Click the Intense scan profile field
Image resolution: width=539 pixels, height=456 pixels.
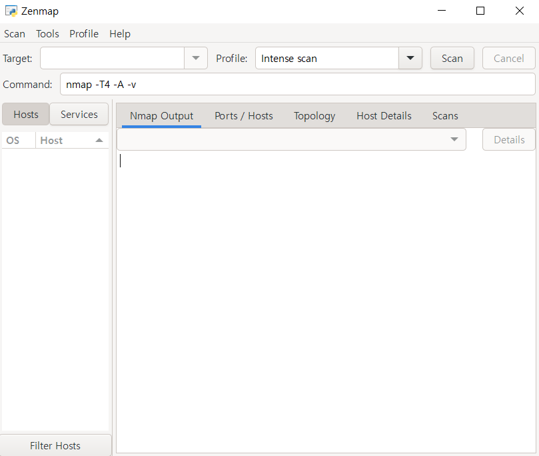pyautogui.click(x=327, y=58)
